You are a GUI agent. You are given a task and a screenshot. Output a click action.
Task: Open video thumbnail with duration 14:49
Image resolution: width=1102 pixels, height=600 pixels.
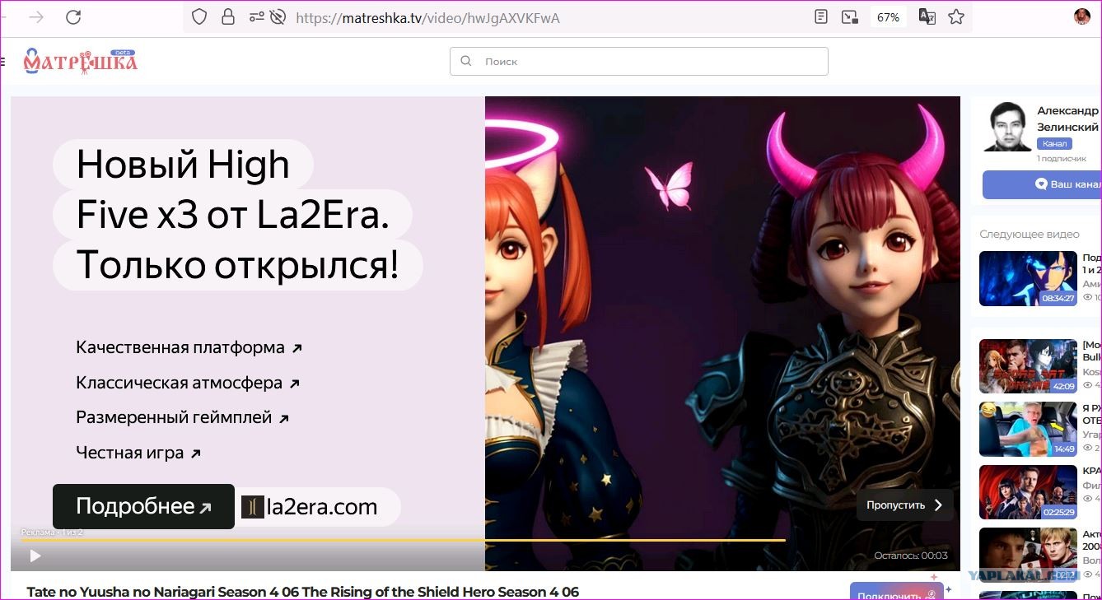pyautogui.click(x=1028, y=429)
